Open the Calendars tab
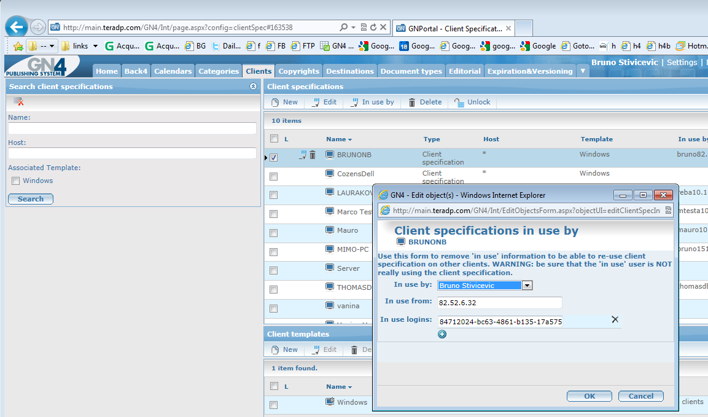The image size is (708, 417). (x=173, y=71)
